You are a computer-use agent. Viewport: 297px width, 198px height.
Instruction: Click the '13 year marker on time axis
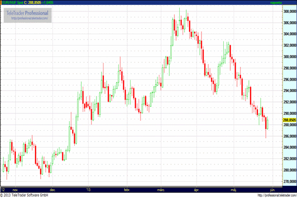pos(89,190)
